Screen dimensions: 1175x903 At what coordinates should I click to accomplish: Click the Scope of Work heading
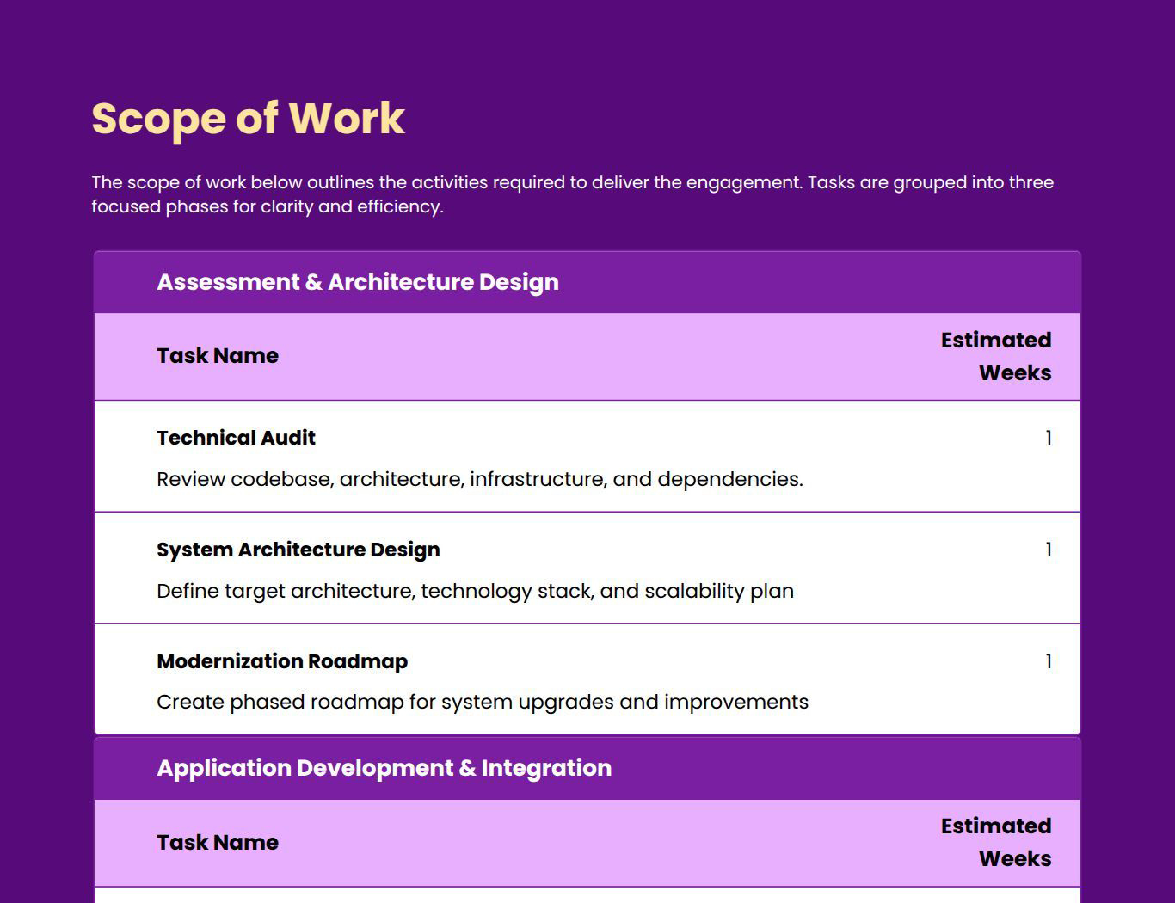(248, 119)
